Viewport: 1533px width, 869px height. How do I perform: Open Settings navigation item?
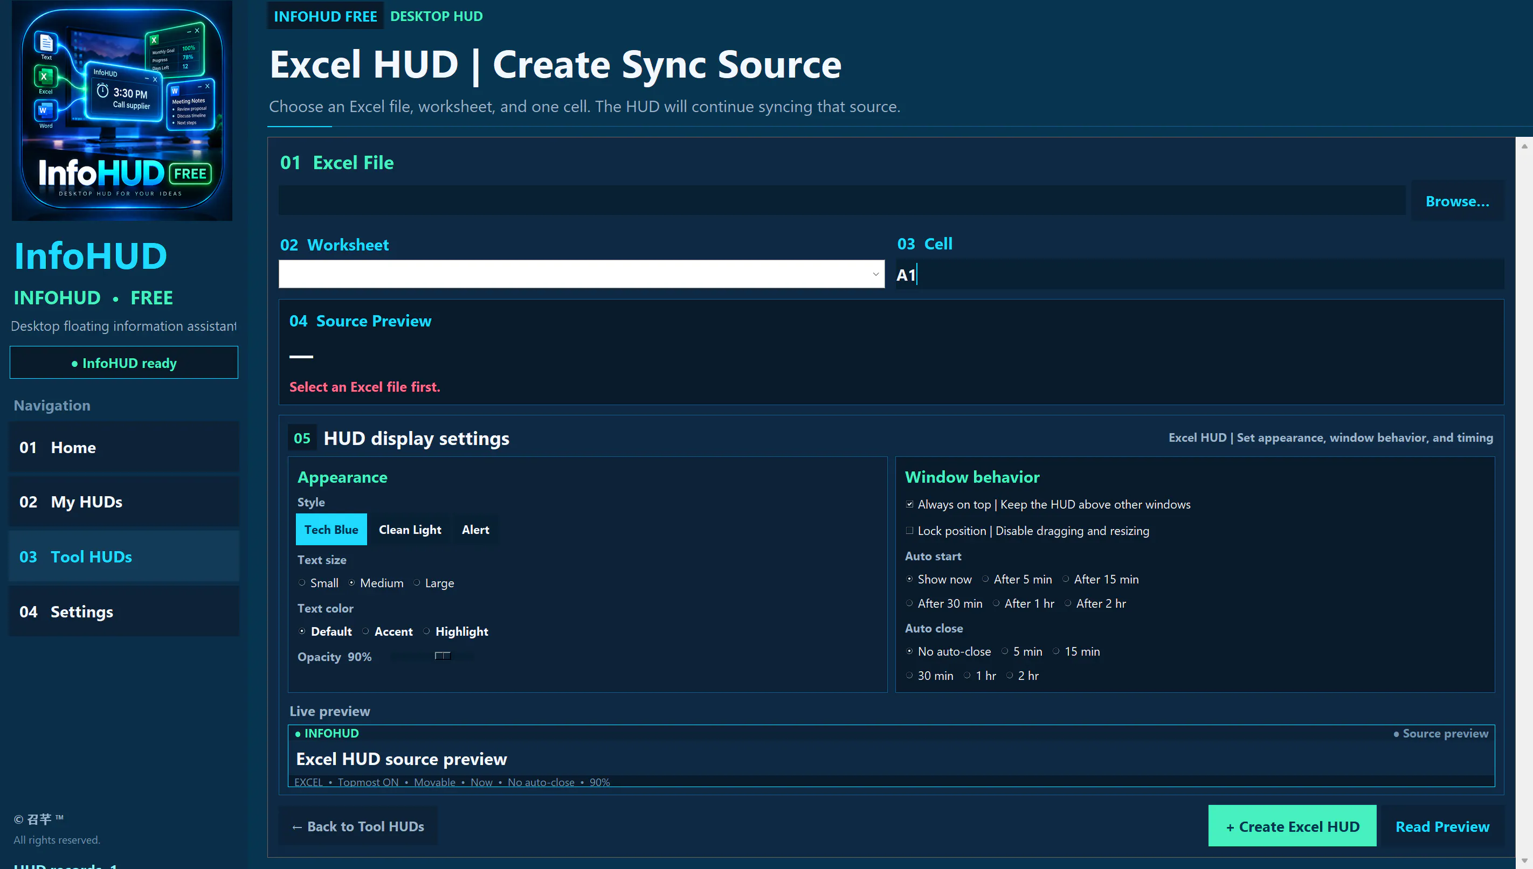(123, 611)
